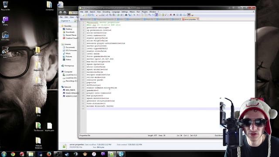Click the Find binoculars icon in toolbar
This screenshot has height=157, width=279.
coord(126,15)
